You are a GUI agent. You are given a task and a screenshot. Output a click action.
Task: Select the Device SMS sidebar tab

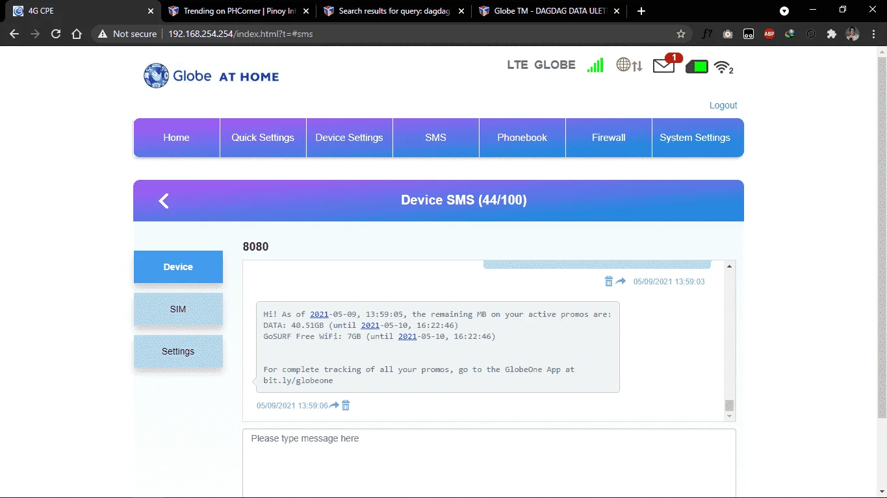(x=178, y=267)
